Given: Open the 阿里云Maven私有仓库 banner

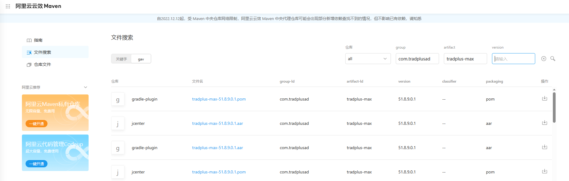Looking at the screenshot, I should tap(55, 113).
